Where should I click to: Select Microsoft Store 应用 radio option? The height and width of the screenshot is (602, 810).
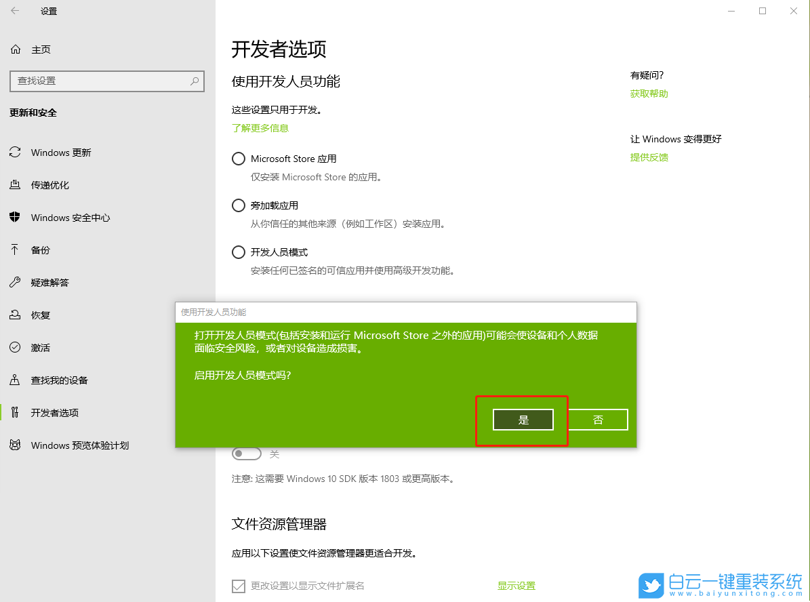[x=239, y=159]
